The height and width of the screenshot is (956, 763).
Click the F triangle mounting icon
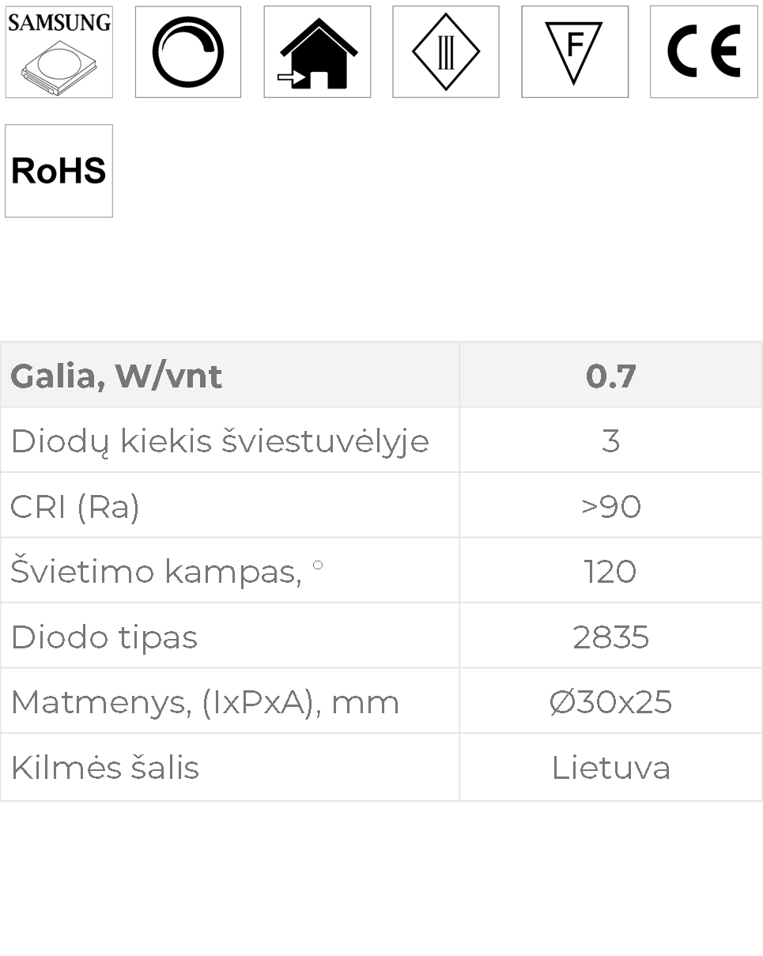tap(575, 52)
